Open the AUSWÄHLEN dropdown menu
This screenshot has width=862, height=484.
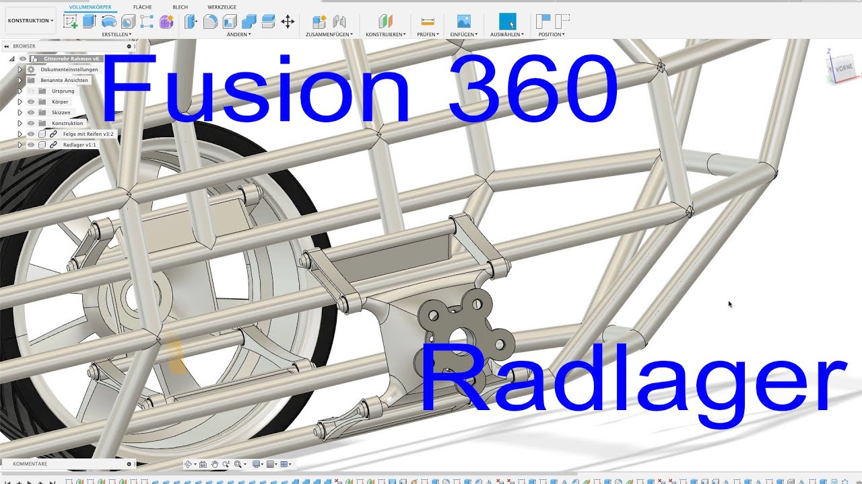[507, 34]
